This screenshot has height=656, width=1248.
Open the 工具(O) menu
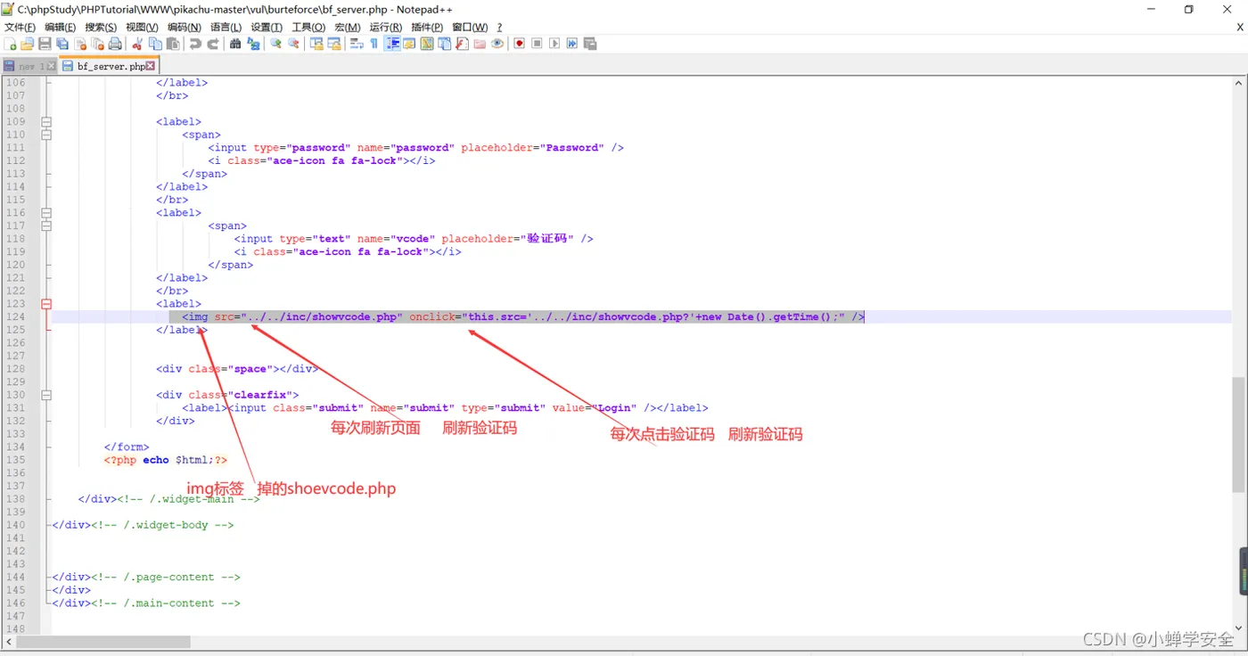[308, 27]
